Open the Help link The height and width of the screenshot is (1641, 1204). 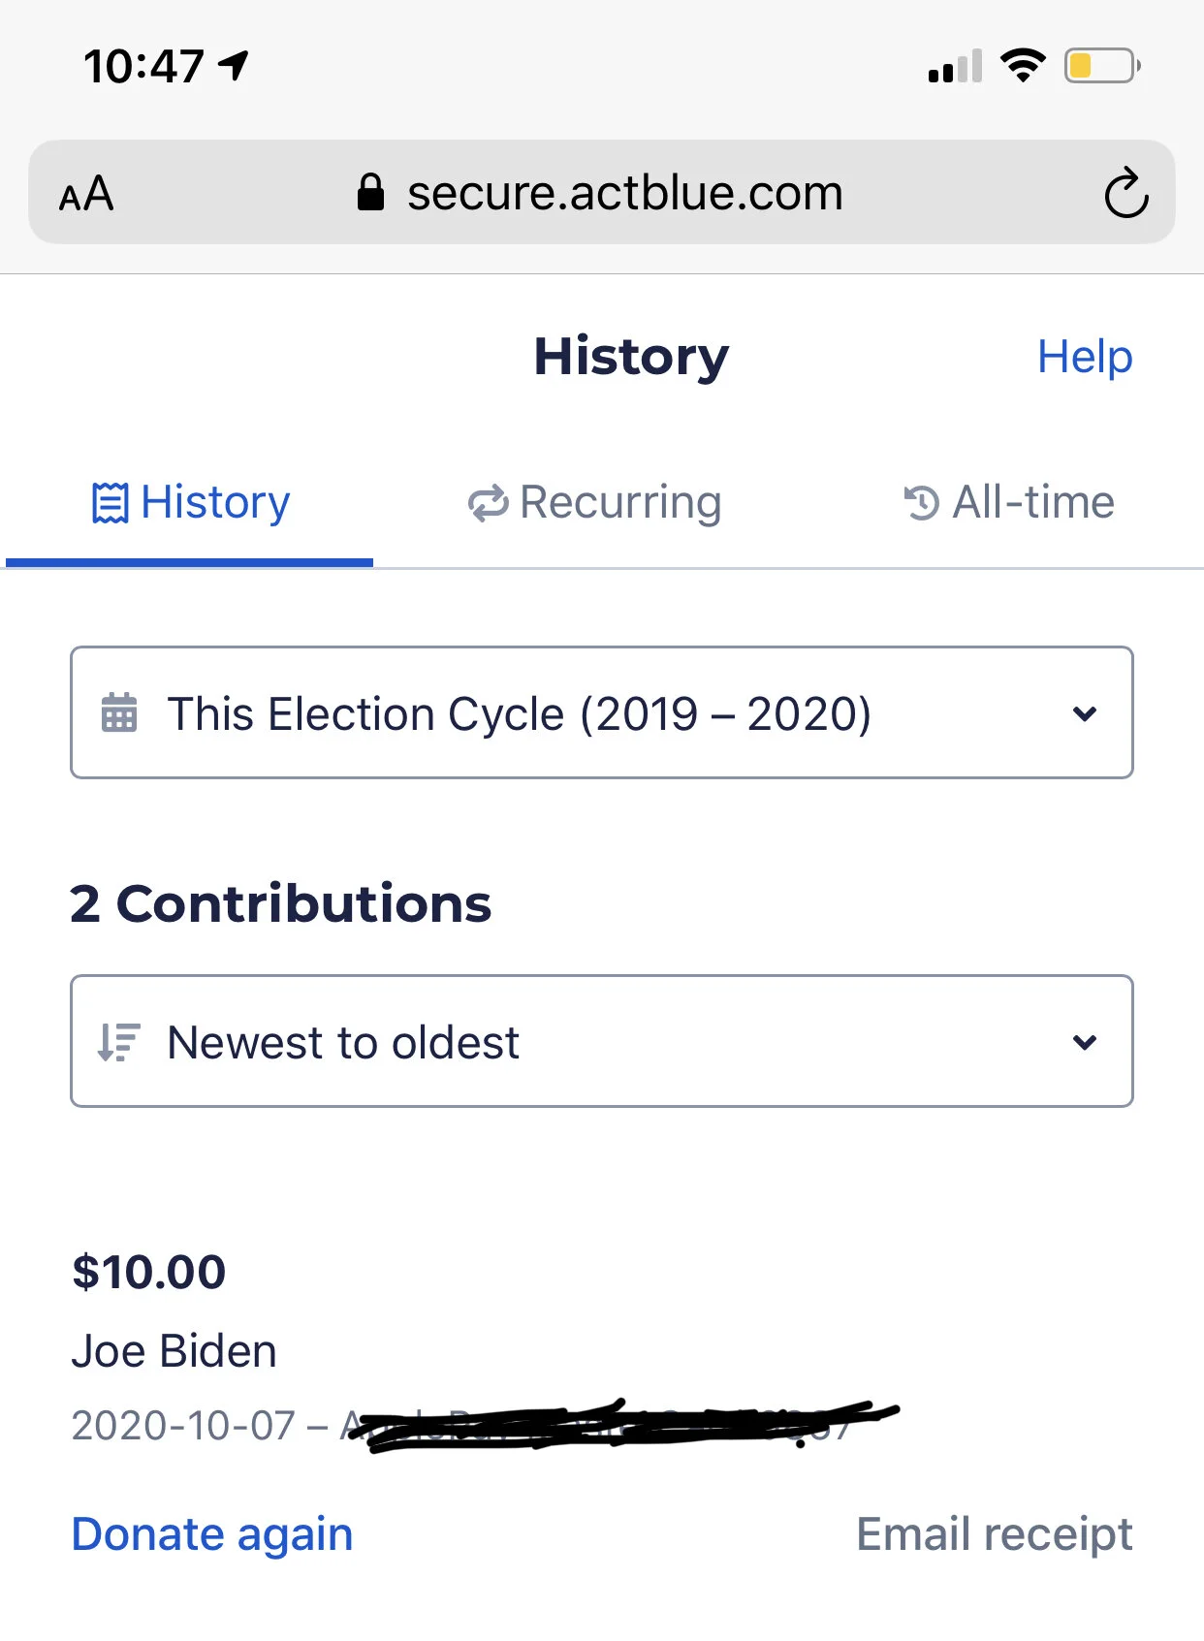point(1084,357)
